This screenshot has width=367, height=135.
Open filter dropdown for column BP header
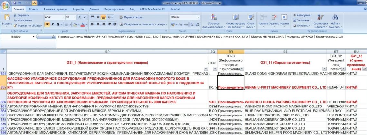pyautogui.click(x=205, y=69)
